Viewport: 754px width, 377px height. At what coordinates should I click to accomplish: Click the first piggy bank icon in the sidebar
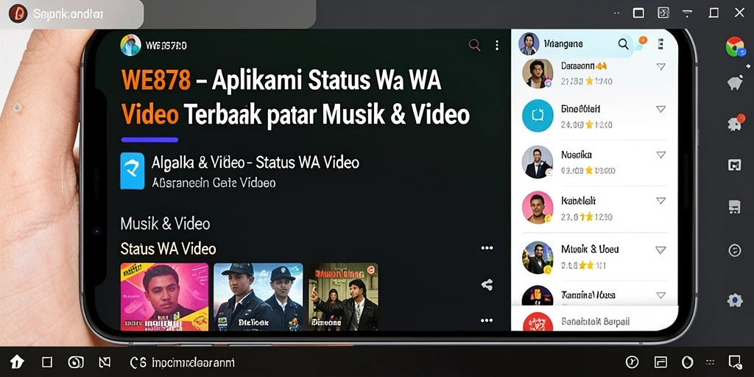click(x=735, y=82)
